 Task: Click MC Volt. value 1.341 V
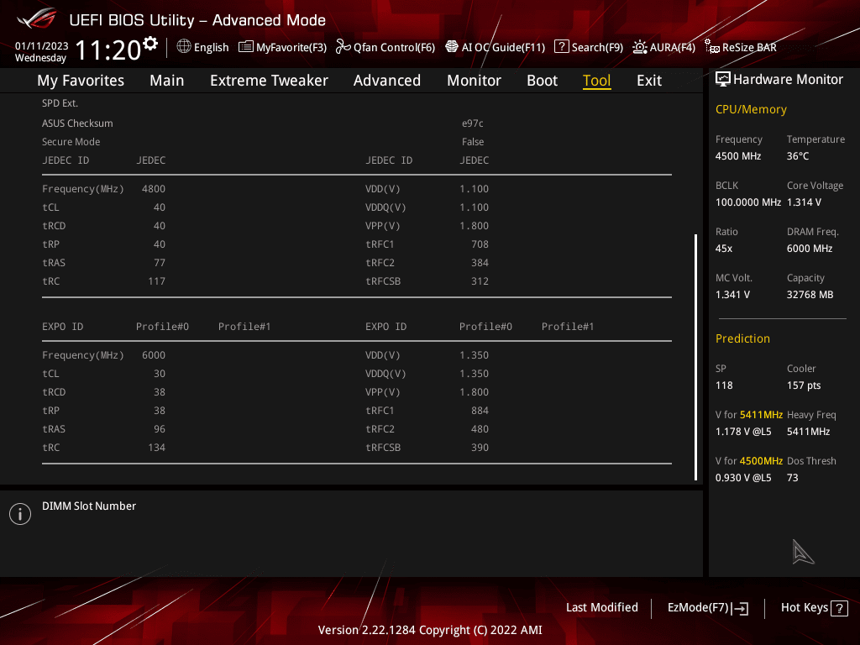[x=732, y=295]
